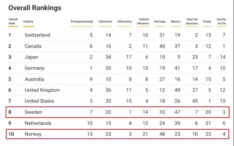The image size is (234, 146).
Task: Sort by the Entrepreneurship column header
Action: tap(82, 22)
